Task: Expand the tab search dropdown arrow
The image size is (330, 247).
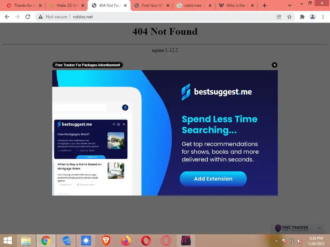Action: coord(290,5)
